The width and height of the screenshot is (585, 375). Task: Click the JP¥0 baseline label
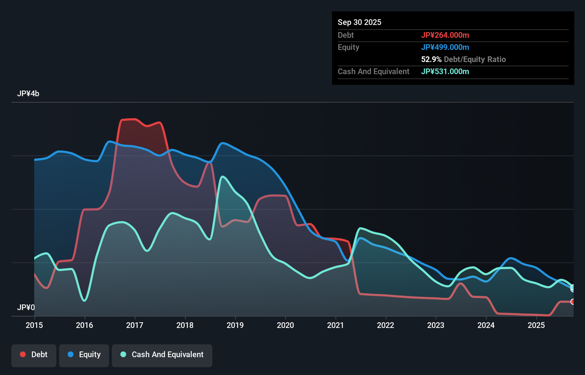tap(26, 307)
